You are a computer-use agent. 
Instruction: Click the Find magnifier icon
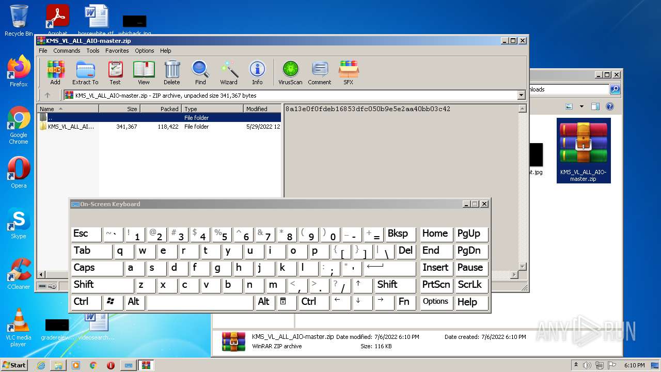(x=200, y=72)
